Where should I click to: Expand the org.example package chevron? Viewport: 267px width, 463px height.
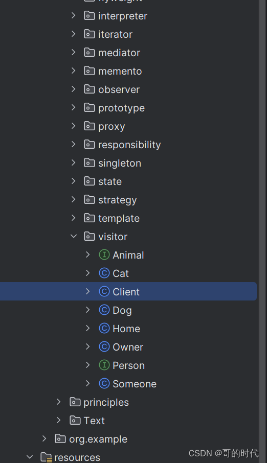(44, 439)
